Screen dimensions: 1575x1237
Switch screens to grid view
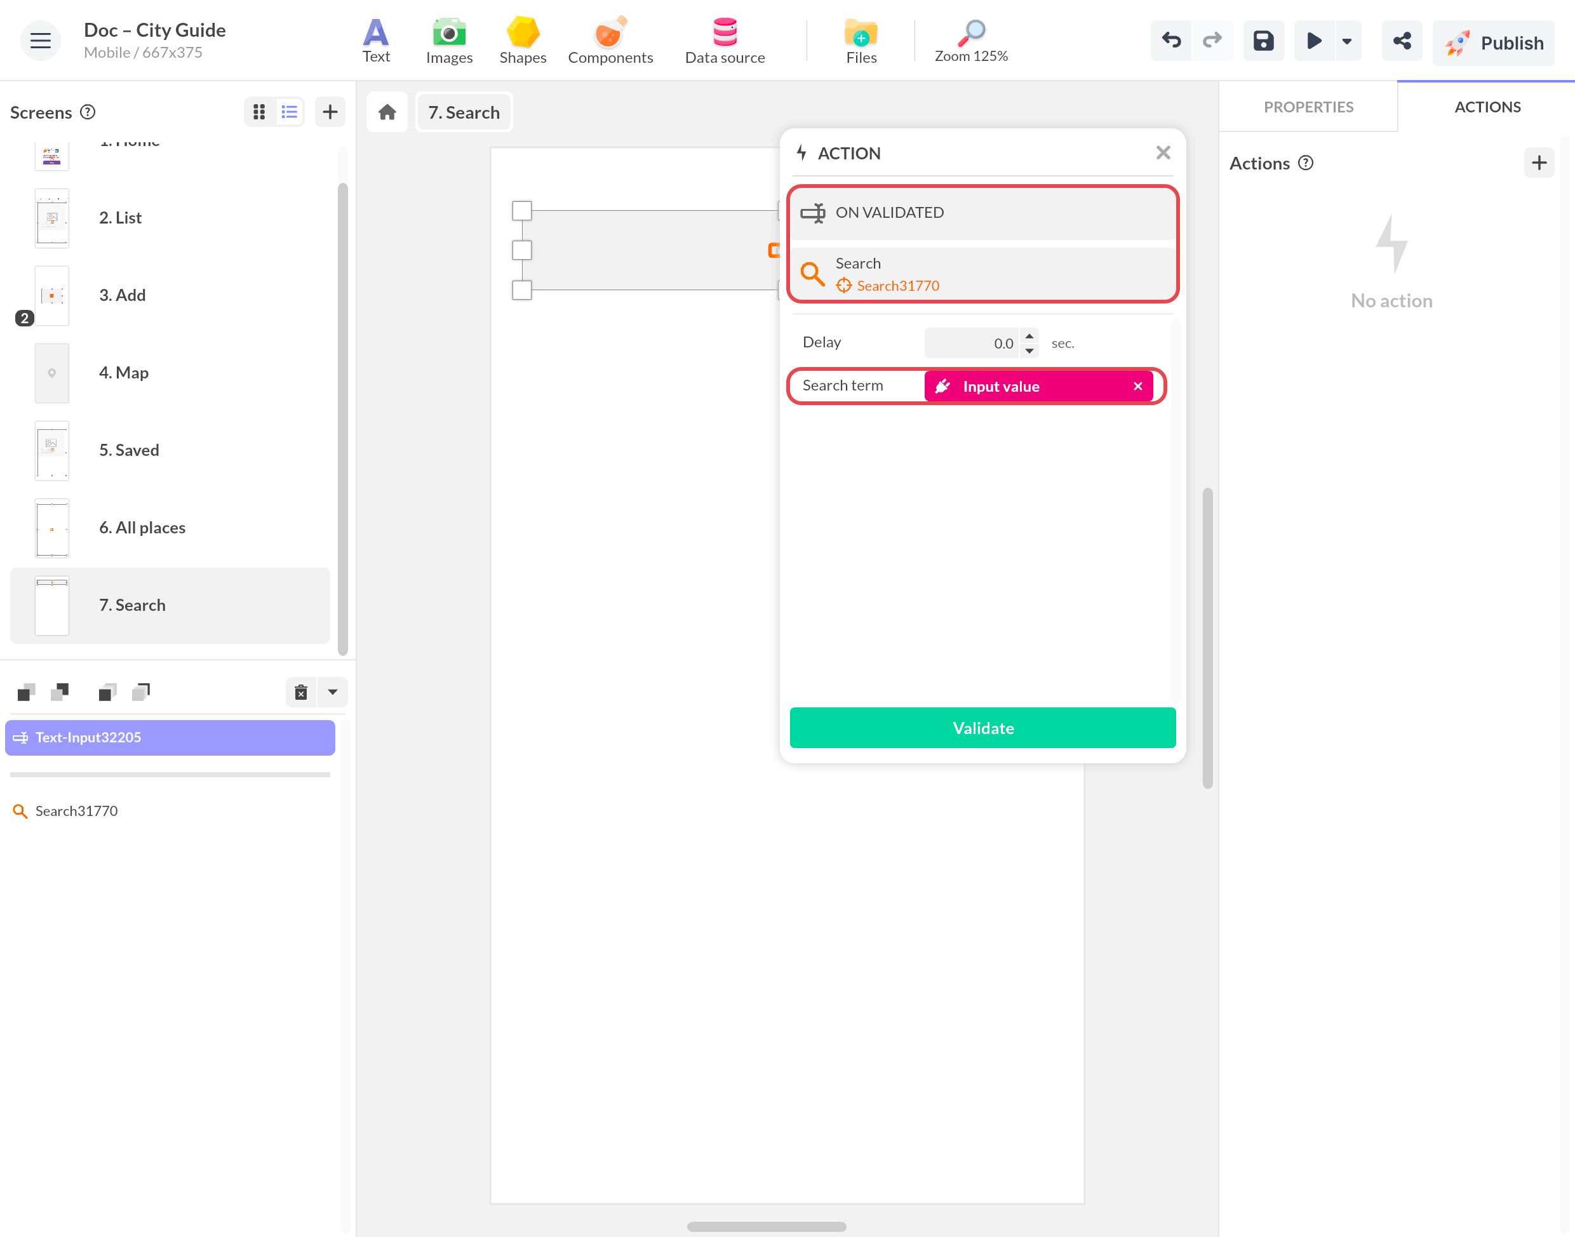[x=259, y=112]
